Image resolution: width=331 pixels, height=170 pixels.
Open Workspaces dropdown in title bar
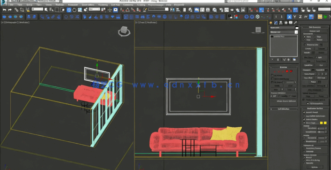pyautogui.click(x=48, y=1)
